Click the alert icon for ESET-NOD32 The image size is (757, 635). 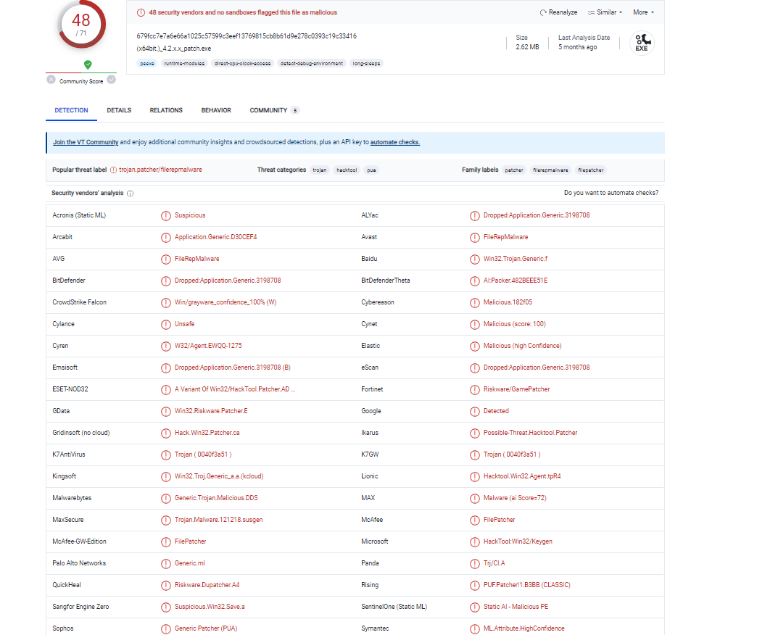point(166,389)
